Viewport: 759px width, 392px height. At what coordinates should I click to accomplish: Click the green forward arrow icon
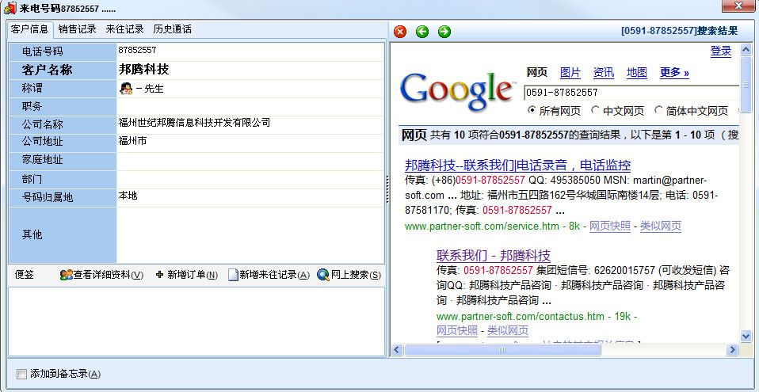pyautogui.click(x=444, y=32)
